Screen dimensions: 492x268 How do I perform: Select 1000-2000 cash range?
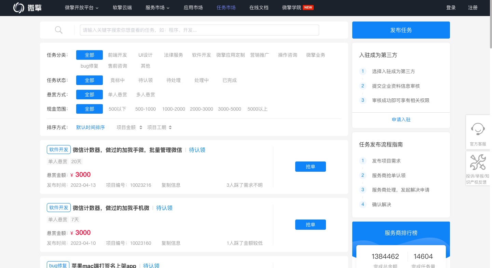point(174,109)
